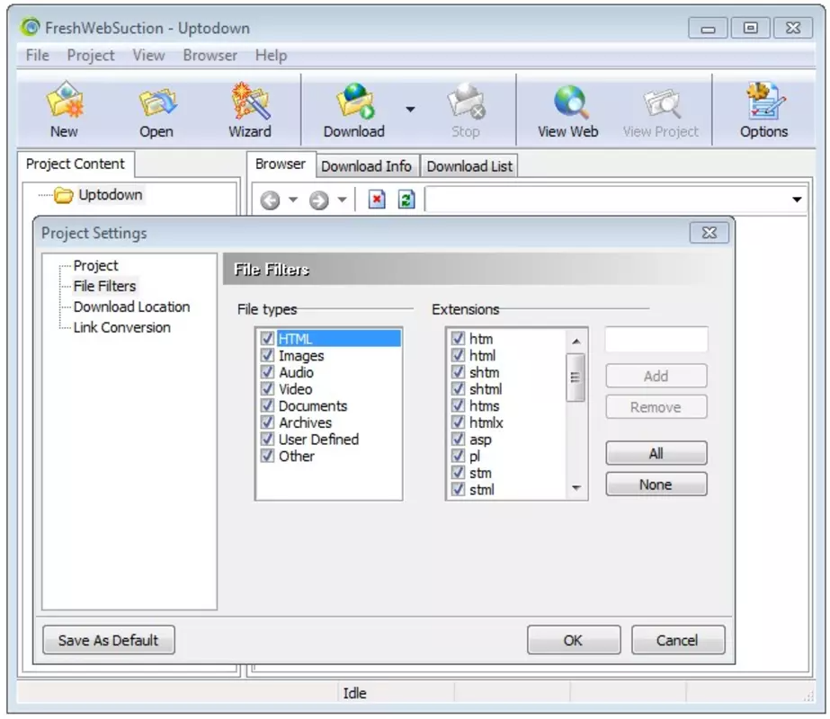Click the Remove extension button
The width and height of the screenshot is (830, 719).
[656, 407]
